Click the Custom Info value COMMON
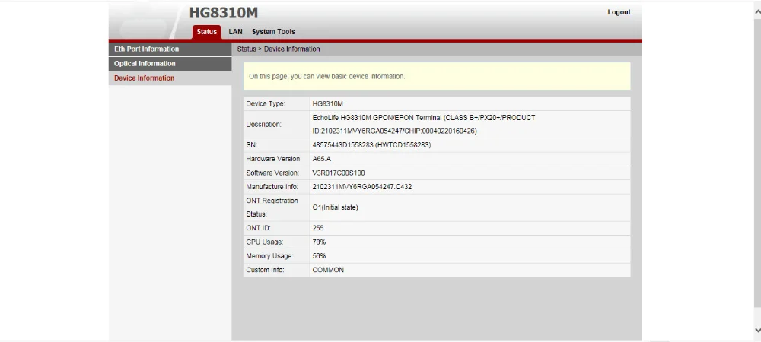This screenshot has width=761, height=342. 328,270
